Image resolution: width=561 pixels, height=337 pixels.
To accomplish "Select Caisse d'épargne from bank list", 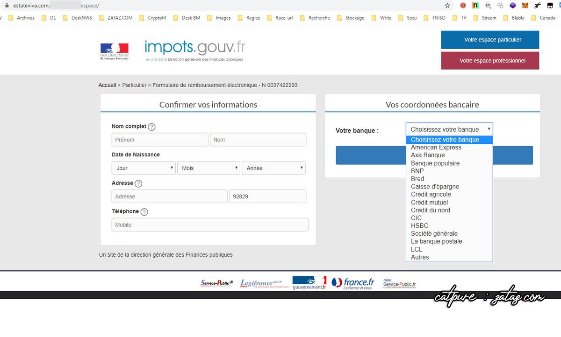I will pos(449,186).
